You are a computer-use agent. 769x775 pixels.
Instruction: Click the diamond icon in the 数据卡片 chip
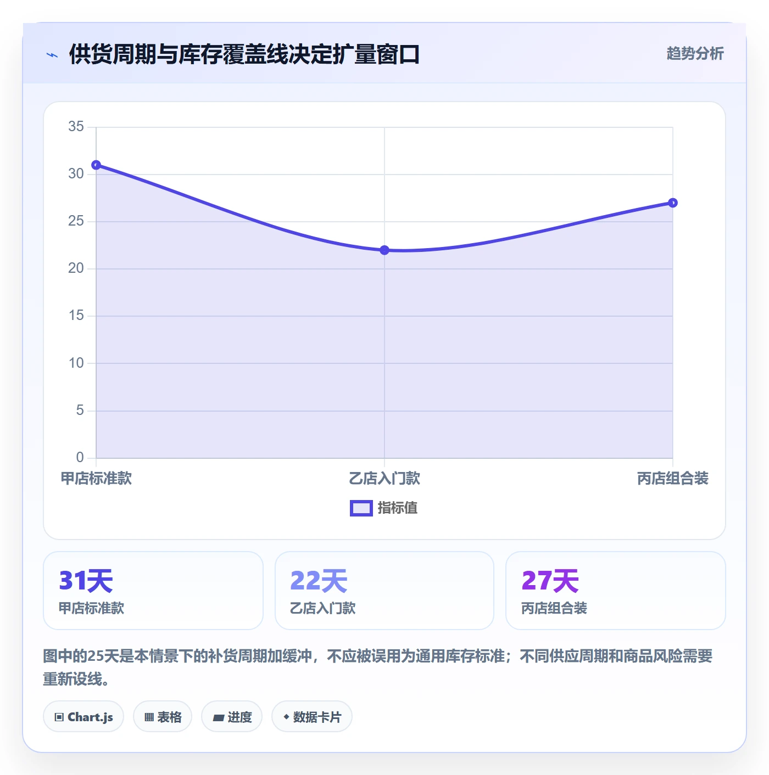(x=286, y=717)
